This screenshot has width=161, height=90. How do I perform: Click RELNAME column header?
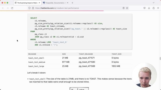click(32, 54)
